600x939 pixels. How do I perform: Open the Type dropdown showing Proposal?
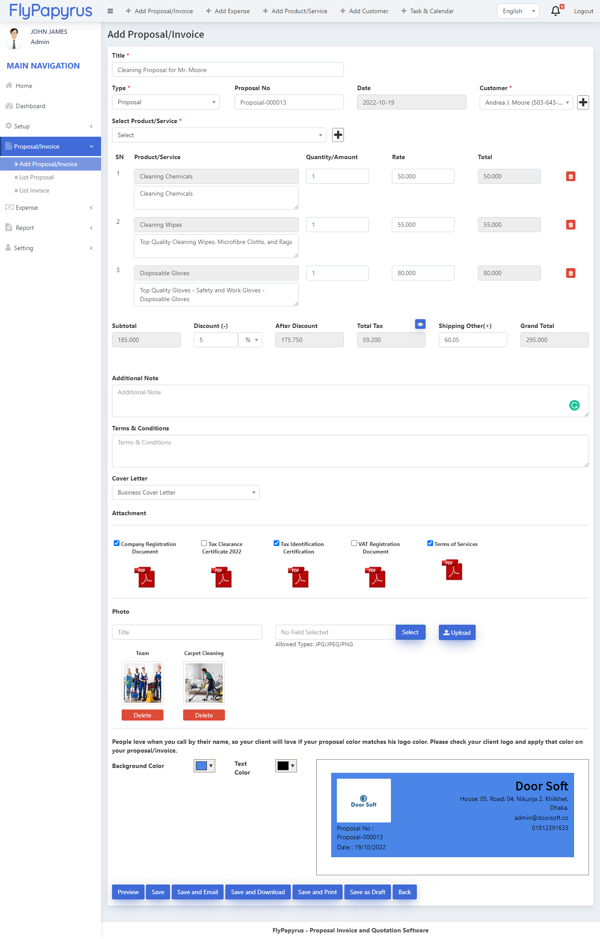[x=166, y=102]
